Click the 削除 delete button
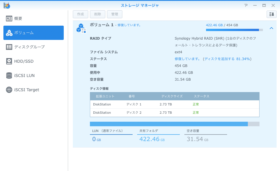280x171 pixels. 98,14
